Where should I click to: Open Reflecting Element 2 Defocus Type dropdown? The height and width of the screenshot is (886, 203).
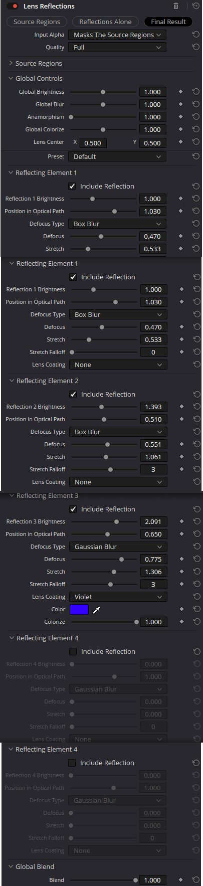[118, 432]
